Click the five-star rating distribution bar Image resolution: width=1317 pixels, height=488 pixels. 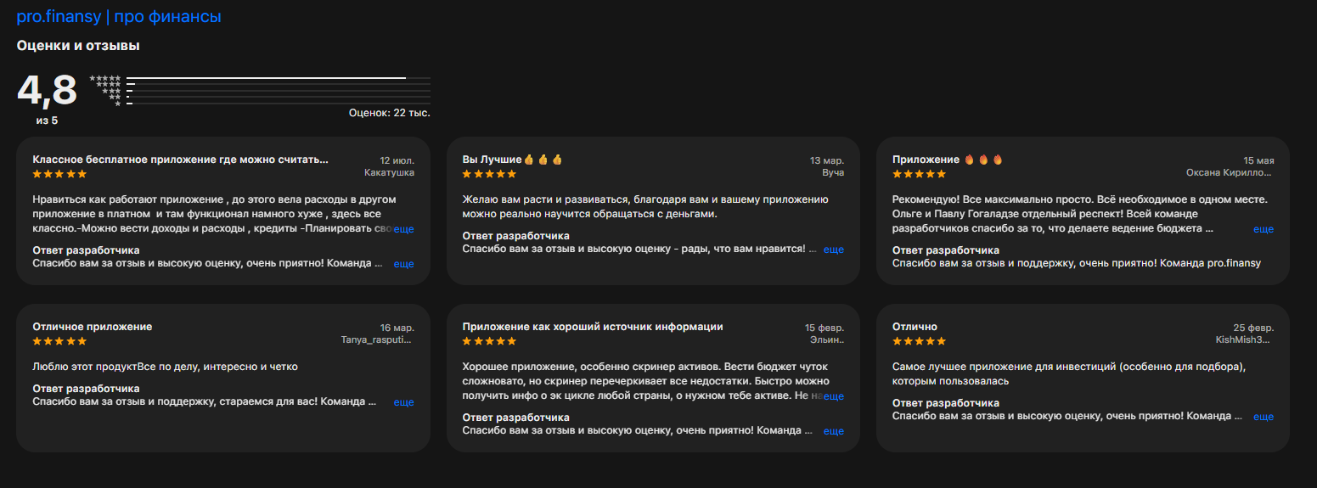tap(278, 78)
